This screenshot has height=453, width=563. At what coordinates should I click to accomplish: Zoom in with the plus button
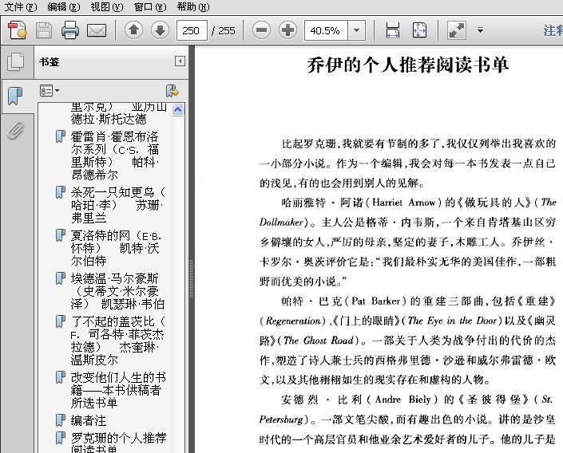click(x=287, y=31)
